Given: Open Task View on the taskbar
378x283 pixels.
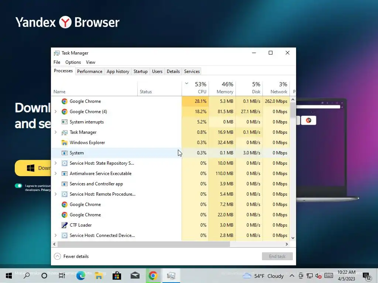Looking at the screenshot, I should (x=62, y=276).
